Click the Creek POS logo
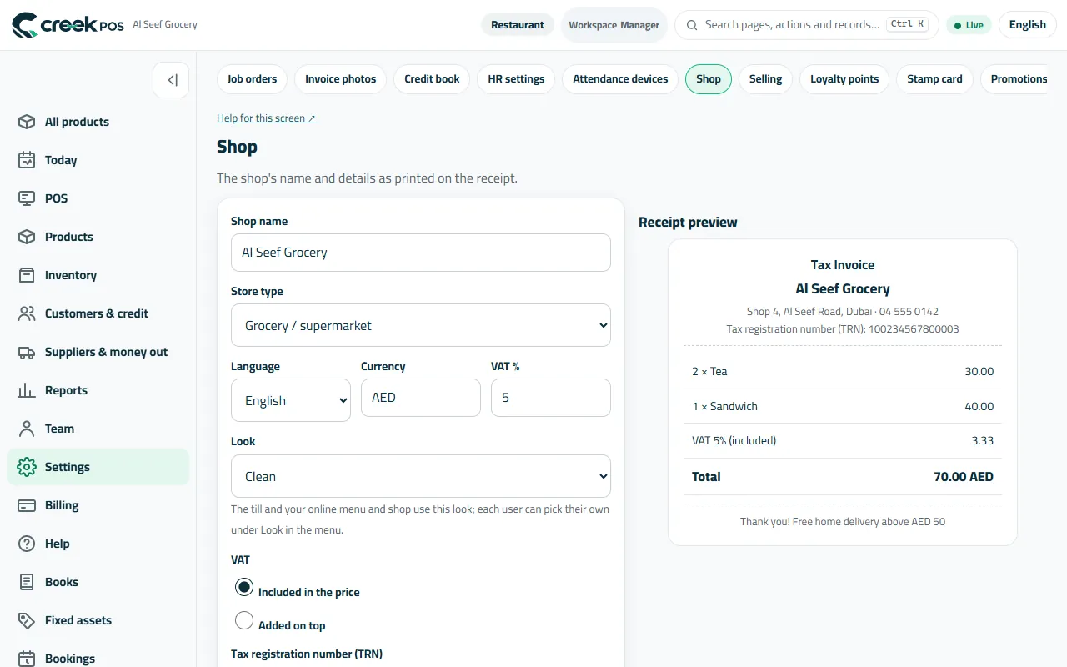This screenshot has width=1067, height=667. click(68, 25)
